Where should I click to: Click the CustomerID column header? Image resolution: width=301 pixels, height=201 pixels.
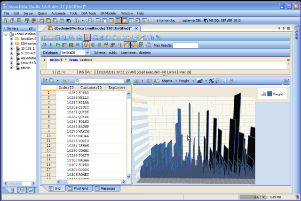point(91,88)
